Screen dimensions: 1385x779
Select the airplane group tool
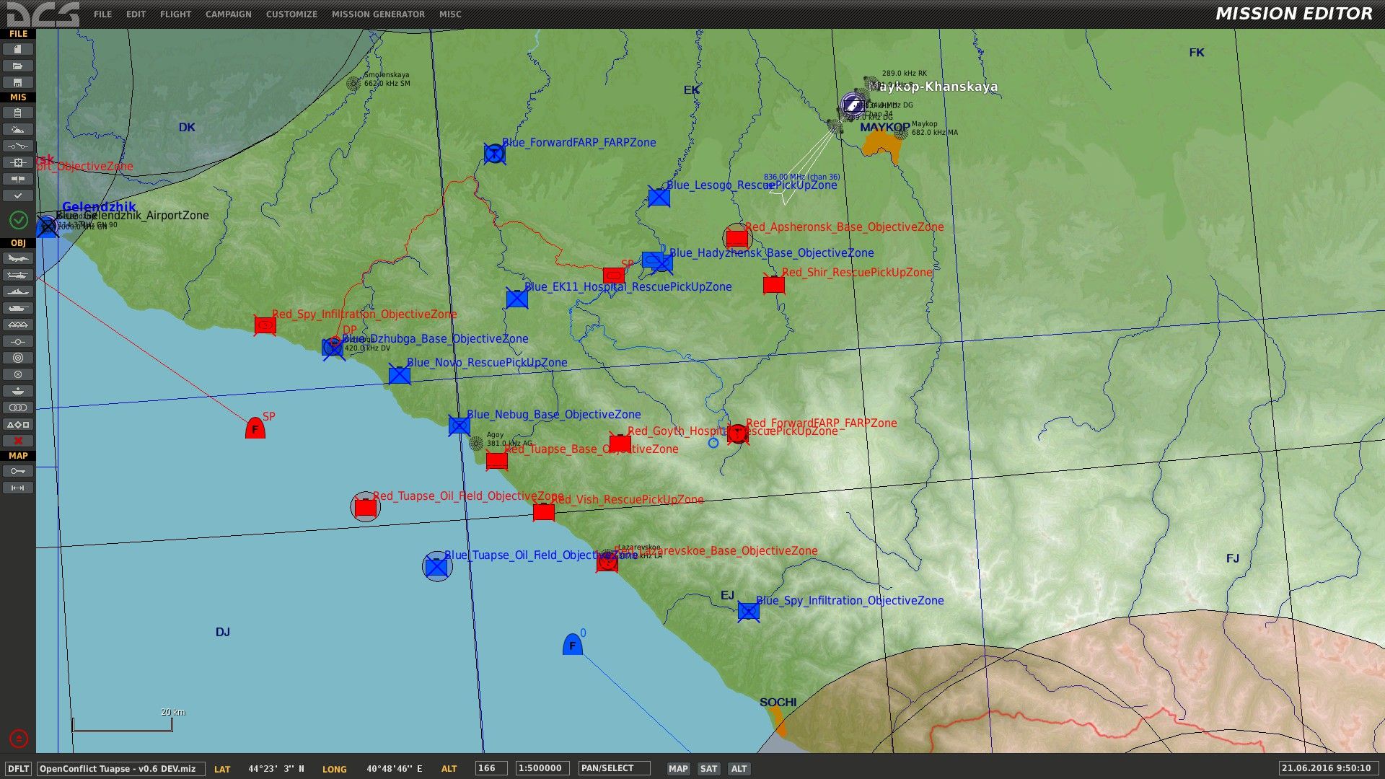18,258
